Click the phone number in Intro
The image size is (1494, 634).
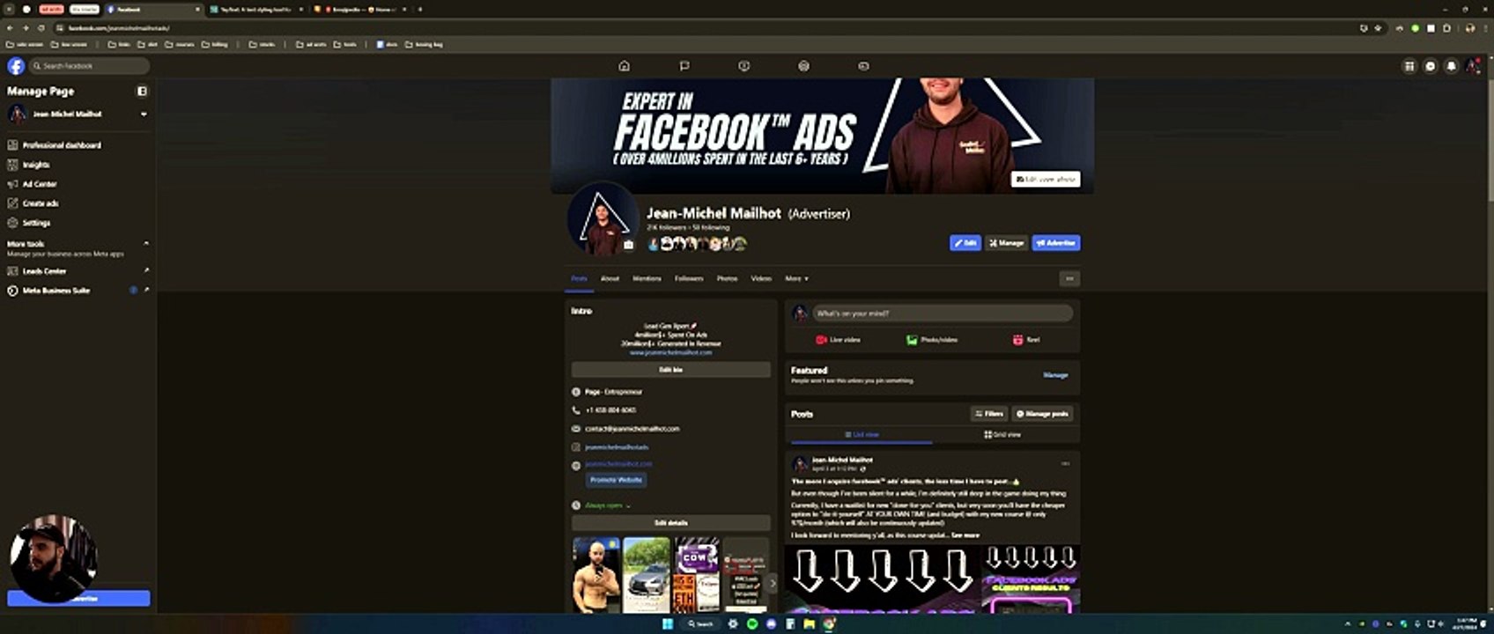click(x=610, y=410)
